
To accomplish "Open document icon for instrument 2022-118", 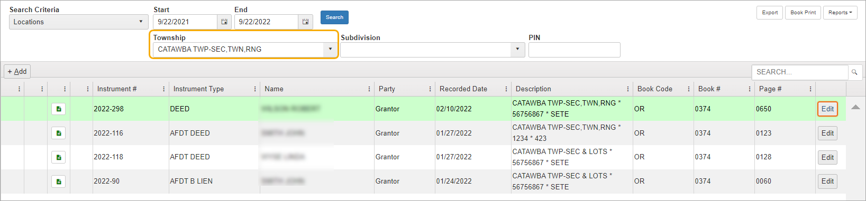I will pos(59,157).
